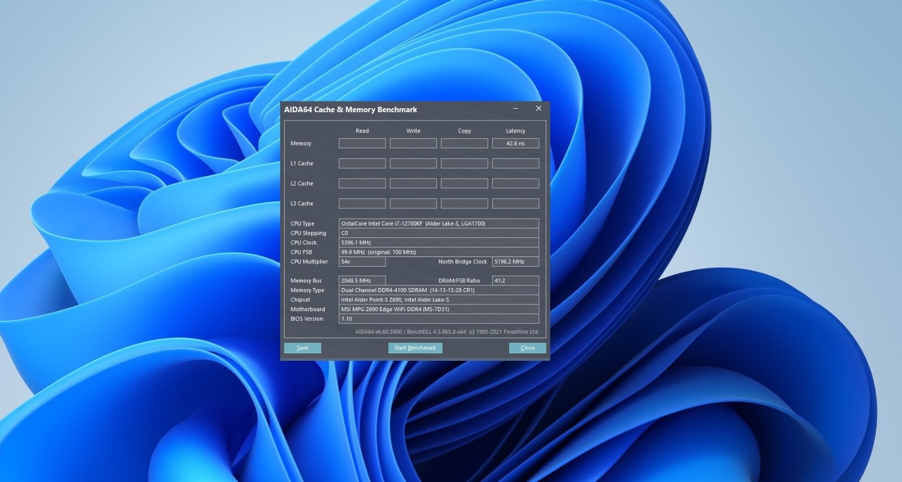
Task: Click the L3 Cache Copy result box
Action: click(x=465, y=204)
